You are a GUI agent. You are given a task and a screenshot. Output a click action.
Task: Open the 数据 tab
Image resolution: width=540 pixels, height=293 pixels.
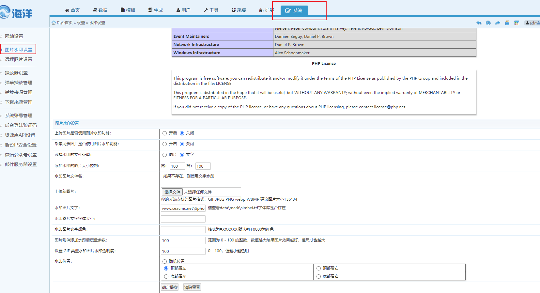tap(100, 10)
